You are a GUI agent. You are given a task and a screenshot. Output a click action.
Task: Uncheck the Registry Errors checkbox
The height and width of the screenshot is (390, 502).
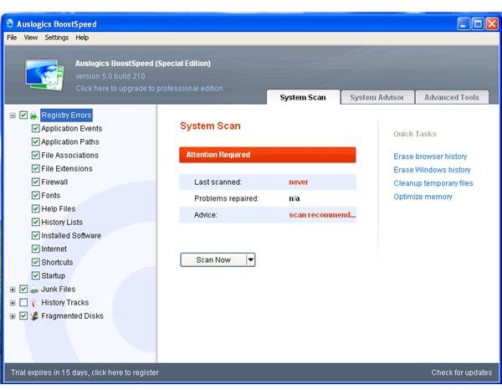pyautogui.click(x=23, y=115)
